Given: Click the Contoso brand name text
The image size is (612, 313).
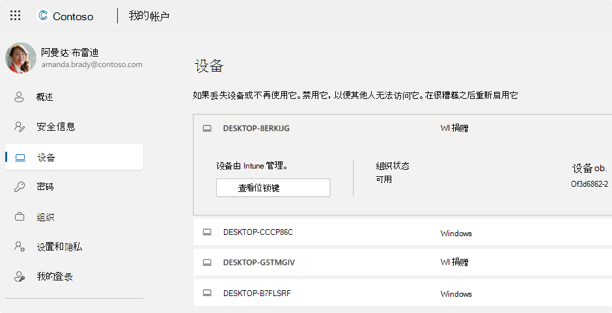Looking at the screenshot, I should (x=73, y=16).
